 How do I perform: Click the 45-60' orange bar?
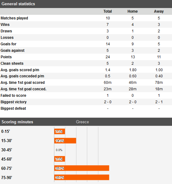pos(60,159)
